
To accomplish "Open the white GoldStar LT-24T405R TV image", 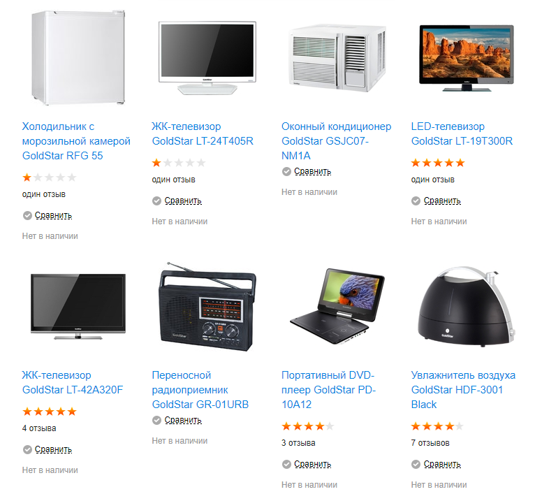I will pos(207,58).
